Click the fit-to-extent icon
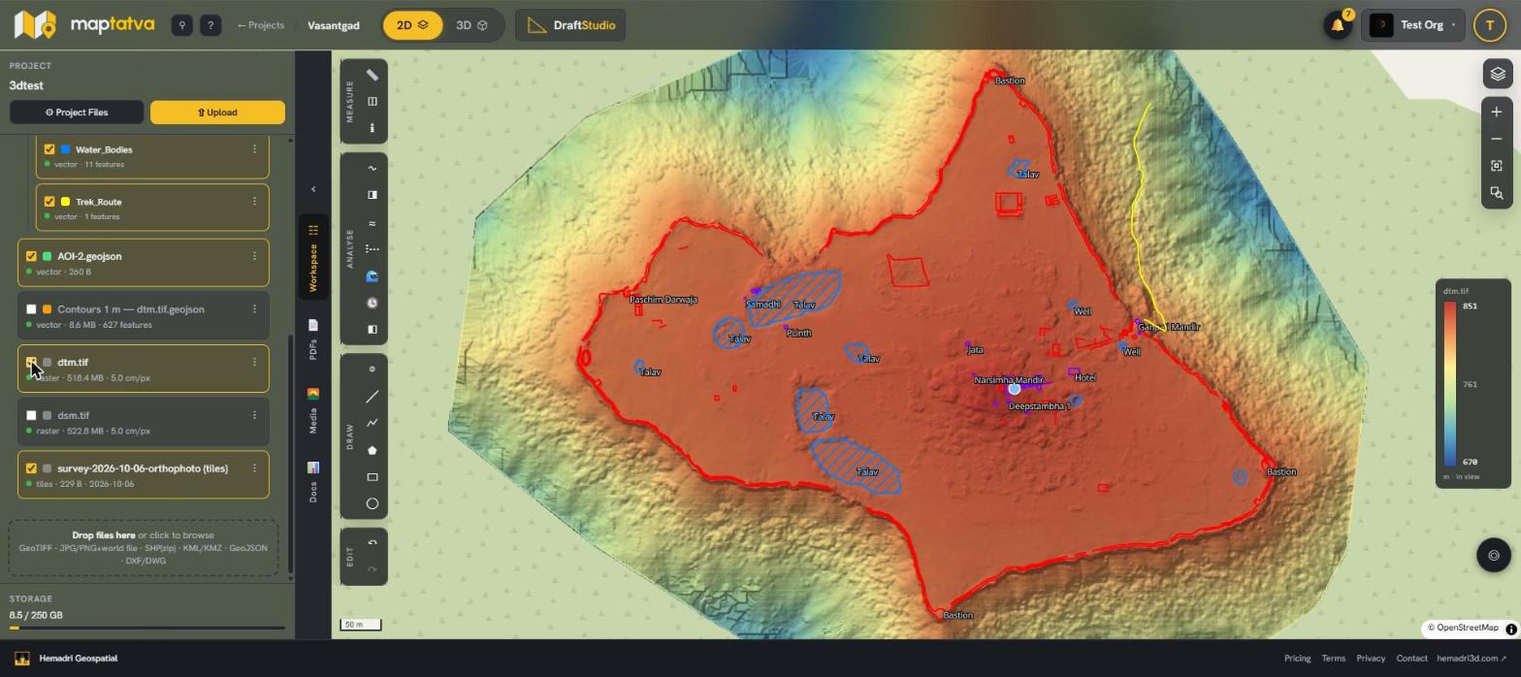 click(x=1497, y=166)
